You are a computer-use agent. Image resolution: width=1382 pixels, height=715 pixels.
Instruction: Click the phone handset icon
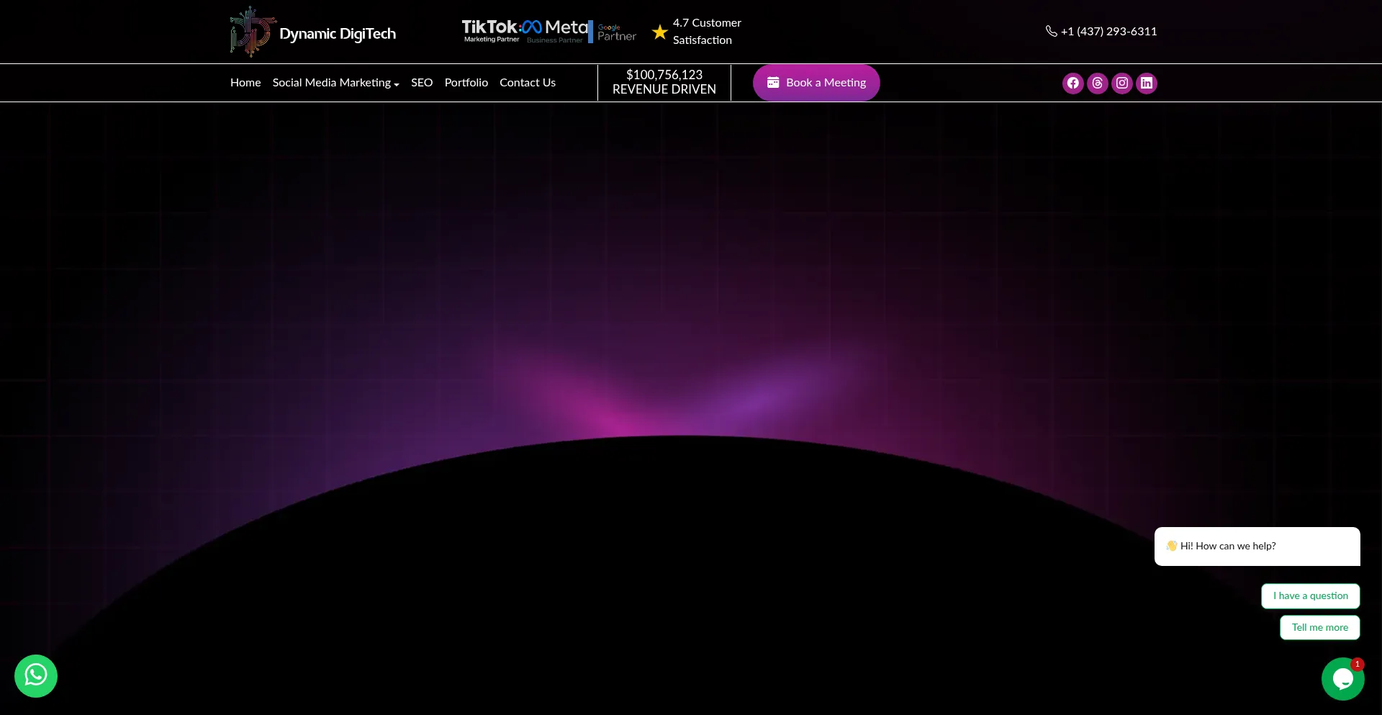[x=1052, y=31]
